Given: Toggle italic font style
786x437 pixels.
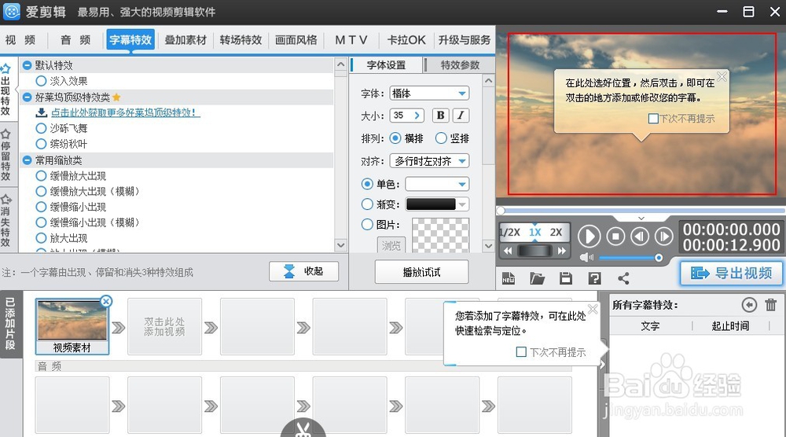Looking at the screenshot, I should click(461, 116).
